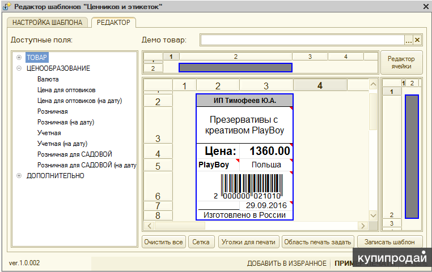Click the 29.09.2016 date cell
Image resolution: width=432 pixels, height=272 pixels.
(266, 205)
